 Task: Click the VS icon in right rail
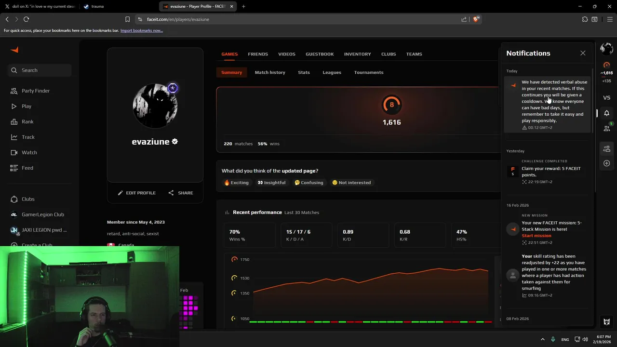pyautogui.click(x=607, y=98)
